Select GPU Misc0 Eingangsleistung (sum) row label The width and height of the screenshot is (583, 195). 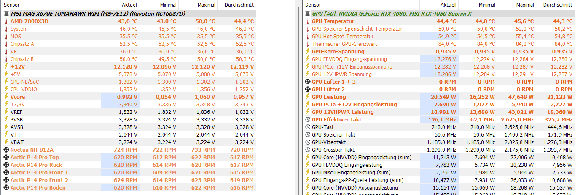click(351, 172)
